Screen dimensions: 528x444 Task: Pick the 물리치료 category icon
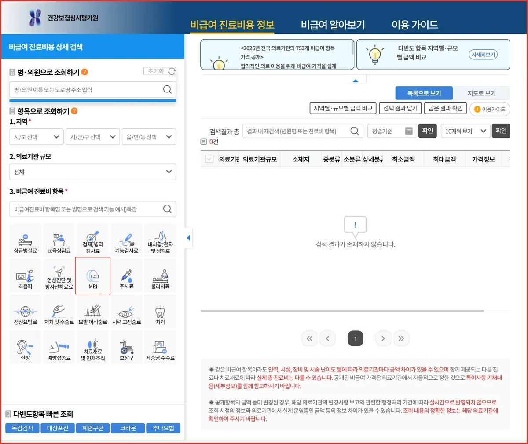click(160, 276)
